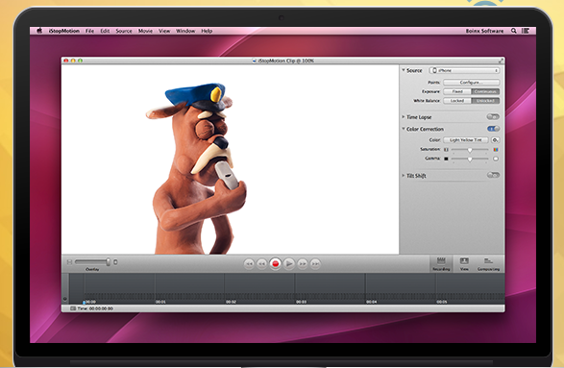
Task: Open the Recording panel icon
Action: pyautogui.click(x=441, y=263)
